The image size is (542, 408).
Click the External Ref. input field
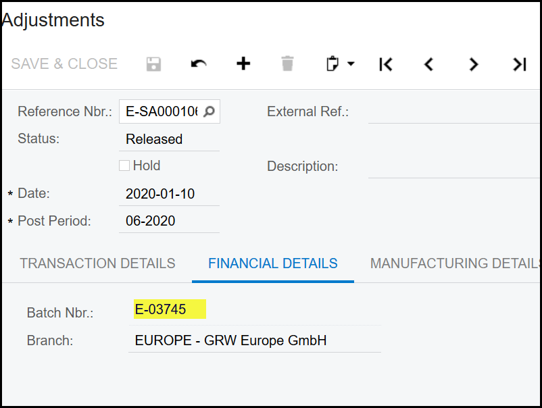point(453,112)
